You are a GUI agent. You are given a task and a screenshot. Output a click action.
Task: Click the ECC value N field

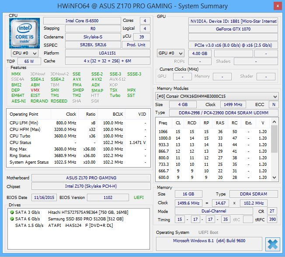click(x=274, y=105)
